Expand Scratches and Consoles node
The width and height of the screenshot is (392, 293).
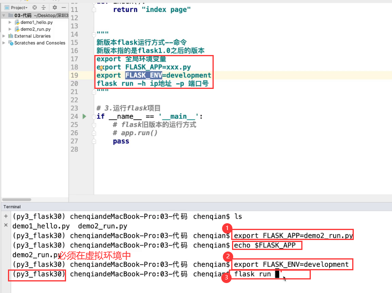pyautogui.click(x=4, y=43)
